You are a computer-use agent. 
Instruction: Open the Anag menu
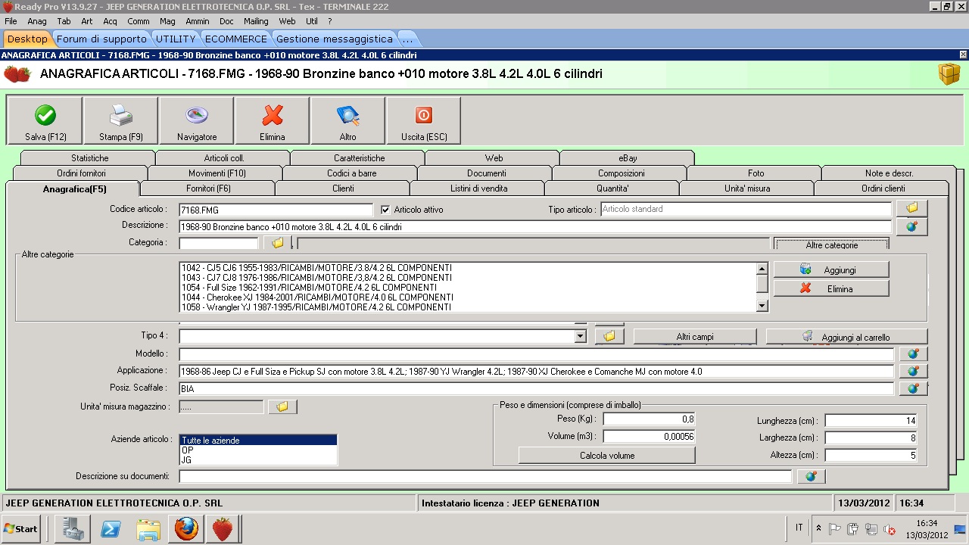click(37, 21)
